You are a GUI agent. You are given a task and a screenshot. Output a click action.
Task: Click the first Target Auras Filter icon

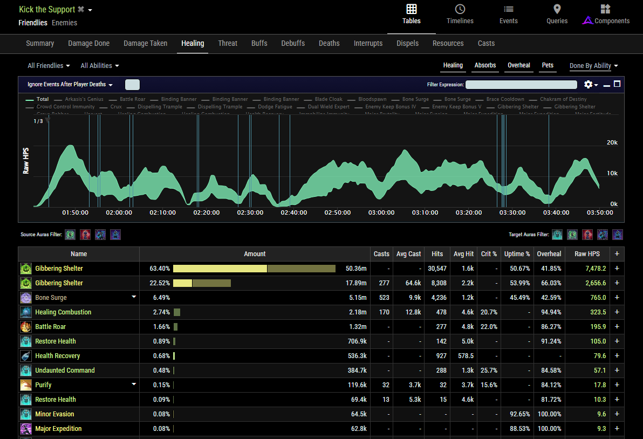point(557,235)
